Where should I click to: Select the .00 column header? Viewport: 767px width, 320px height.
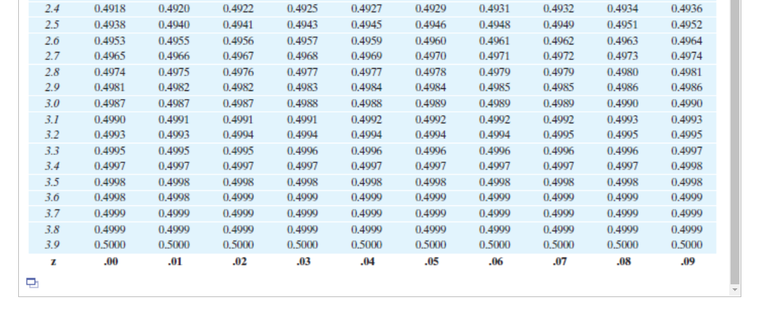click(x=111, y=261)
